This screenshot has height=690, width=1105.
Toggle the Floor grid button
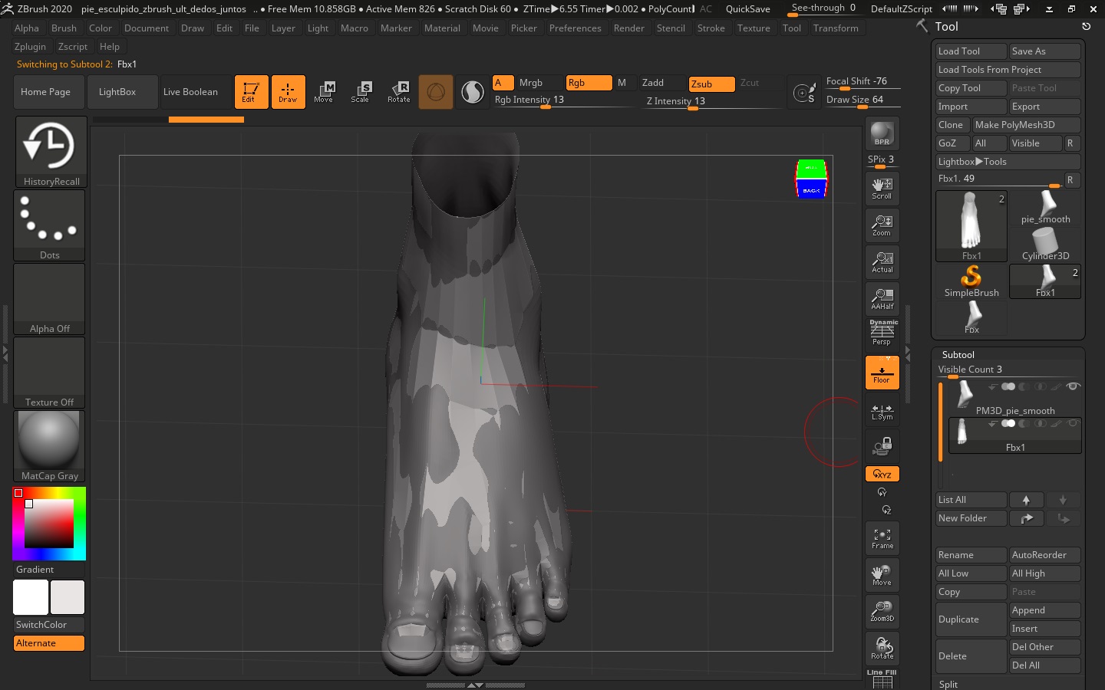tap(882, 373)
